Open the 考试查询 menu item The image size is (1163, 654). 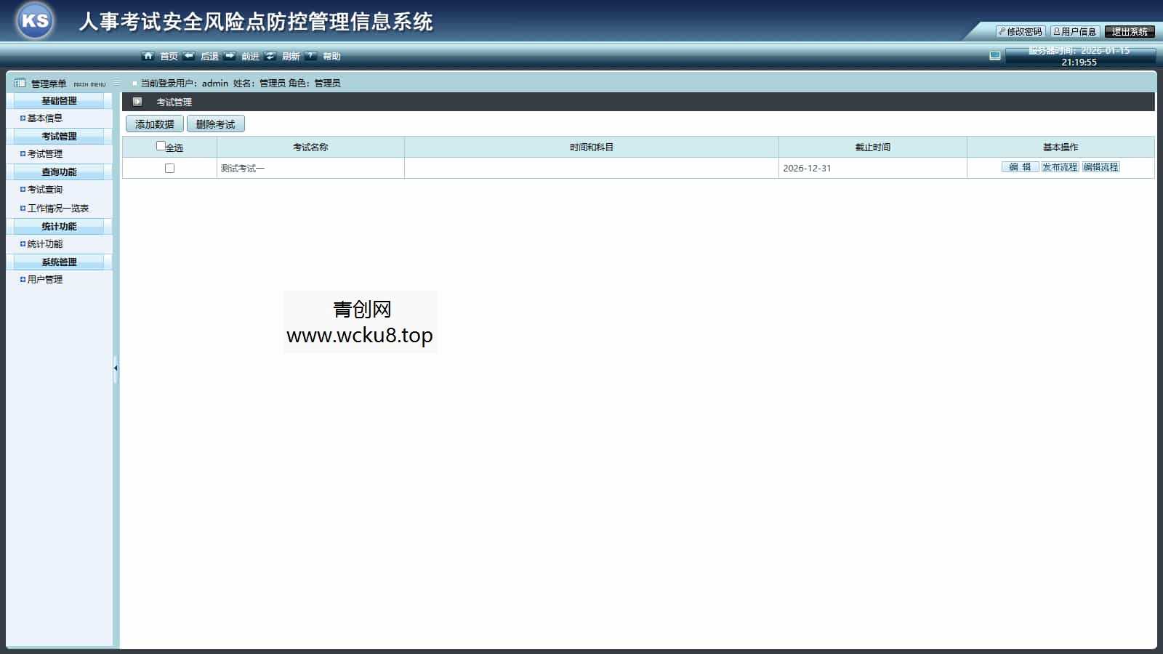[x=45, y=190]
